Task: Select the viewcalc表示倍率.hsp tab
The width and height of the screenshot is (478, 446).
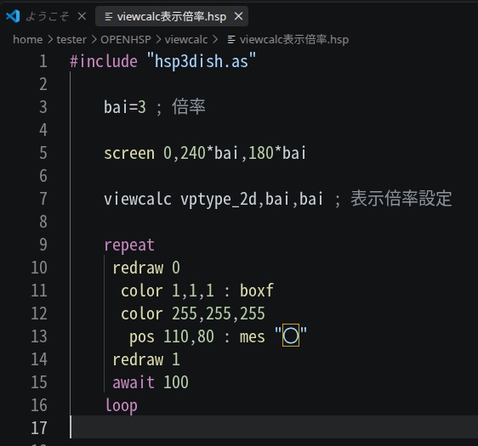Action: (172, 16)
